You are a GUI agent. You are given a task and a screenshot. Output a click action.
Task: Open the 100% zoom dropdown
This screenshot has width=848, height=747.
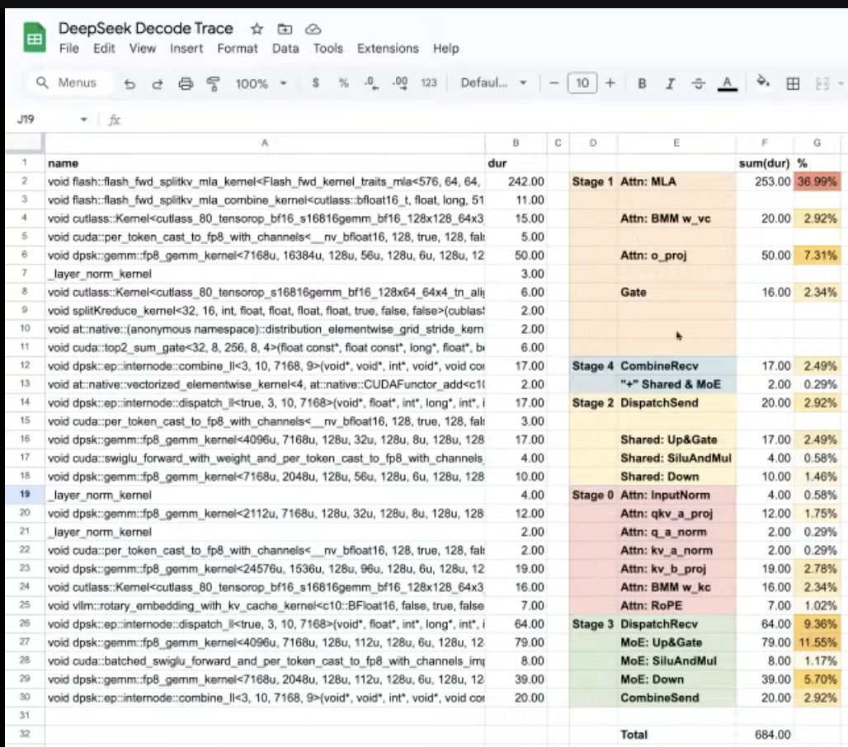[261, 83]
